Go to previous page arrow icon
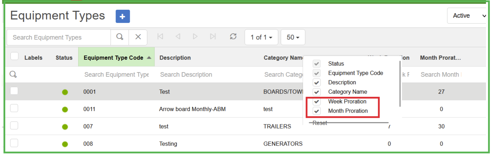The width and height of the screenshot is (493, 155). [x=178, y=37]
